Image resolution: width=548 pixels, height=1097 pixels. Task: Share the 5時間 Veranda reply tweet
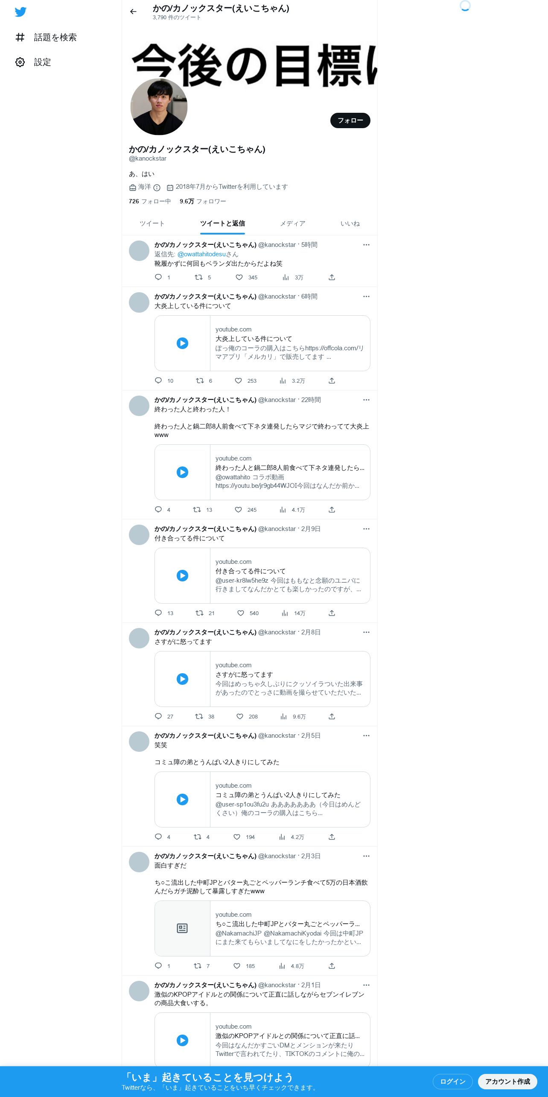click(x=332, y=277)
